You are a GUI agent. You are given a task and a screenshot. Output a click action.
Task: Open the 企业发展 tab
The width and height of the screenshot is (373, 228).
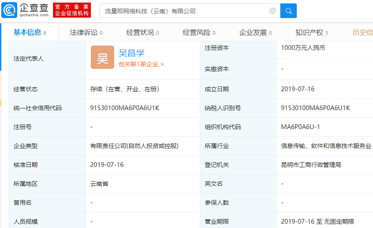click(255, 33)
